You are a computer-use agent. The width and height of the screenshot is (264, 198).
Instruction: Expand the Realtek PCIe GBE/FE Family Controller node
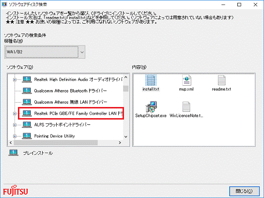pos(15,114)
